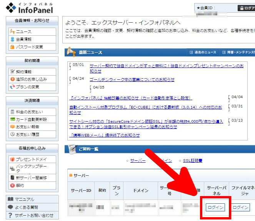Image resolution: width=255 pixels, height=221 pixels.
Task: Open 料金のお支払い page
Action: pyautogui.click(x=32, y=112)
